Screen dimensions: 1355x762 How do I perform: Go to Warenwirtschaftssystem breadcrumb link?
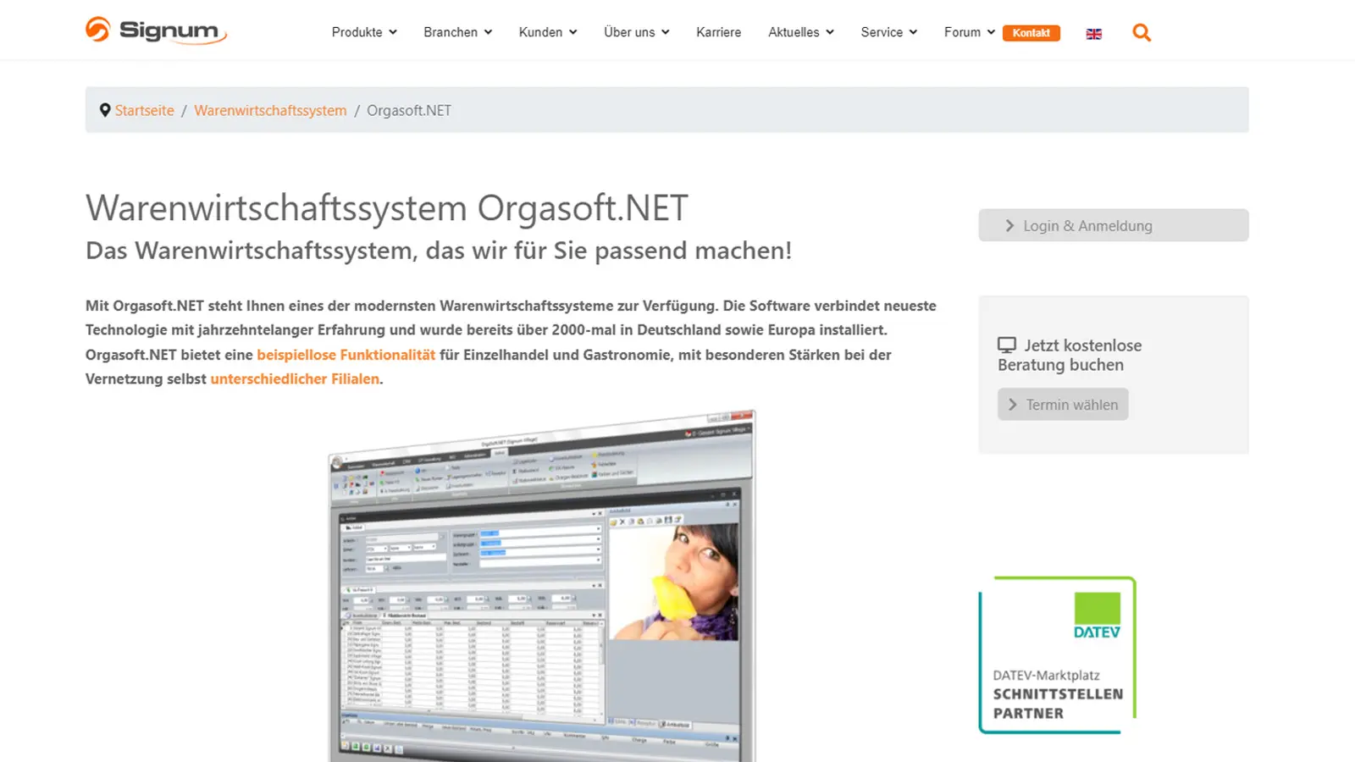[270, 110]
